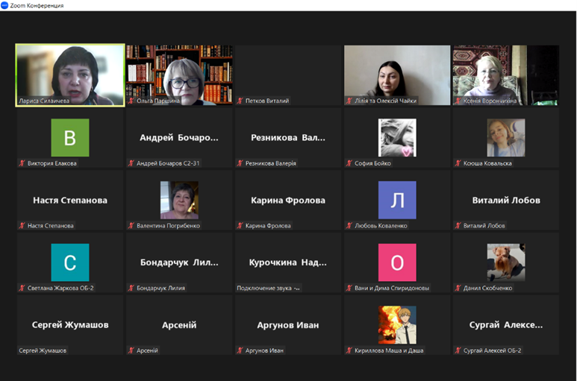The height and width of the screenshot is (381, 577).
Task: Click muted mic icon beside Аргунов Иван
Action: (240, 350)
